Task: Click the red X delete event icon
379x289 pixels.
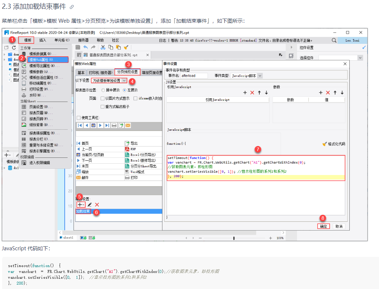Action: pos(97,205)
